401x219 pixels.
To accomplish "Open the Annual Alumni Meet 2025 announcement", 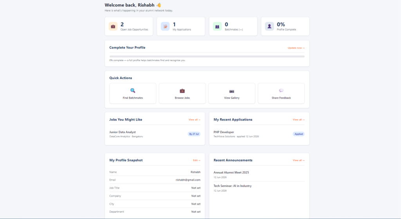I will (231, 173).
